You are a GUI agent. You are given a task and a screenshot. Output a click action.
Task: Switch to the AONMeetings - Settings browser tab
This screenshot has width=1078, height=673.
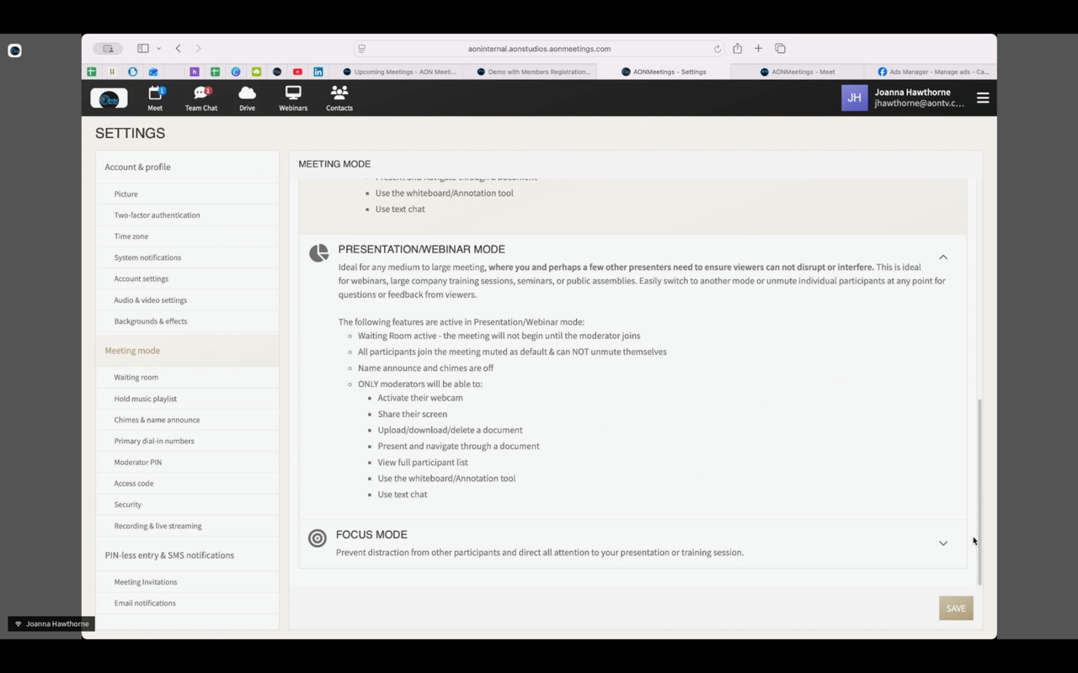coord(664,72)
